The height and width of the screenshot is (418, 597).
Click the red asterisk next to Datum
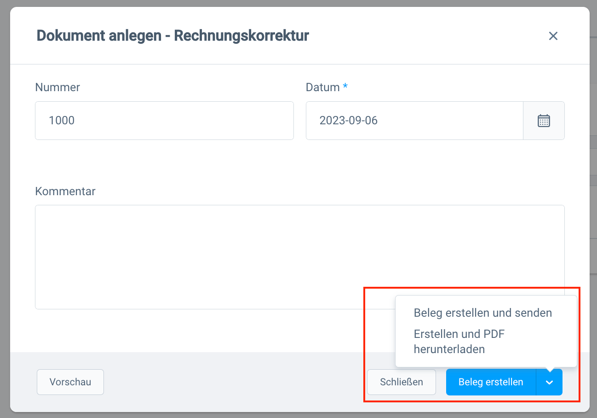344,86
